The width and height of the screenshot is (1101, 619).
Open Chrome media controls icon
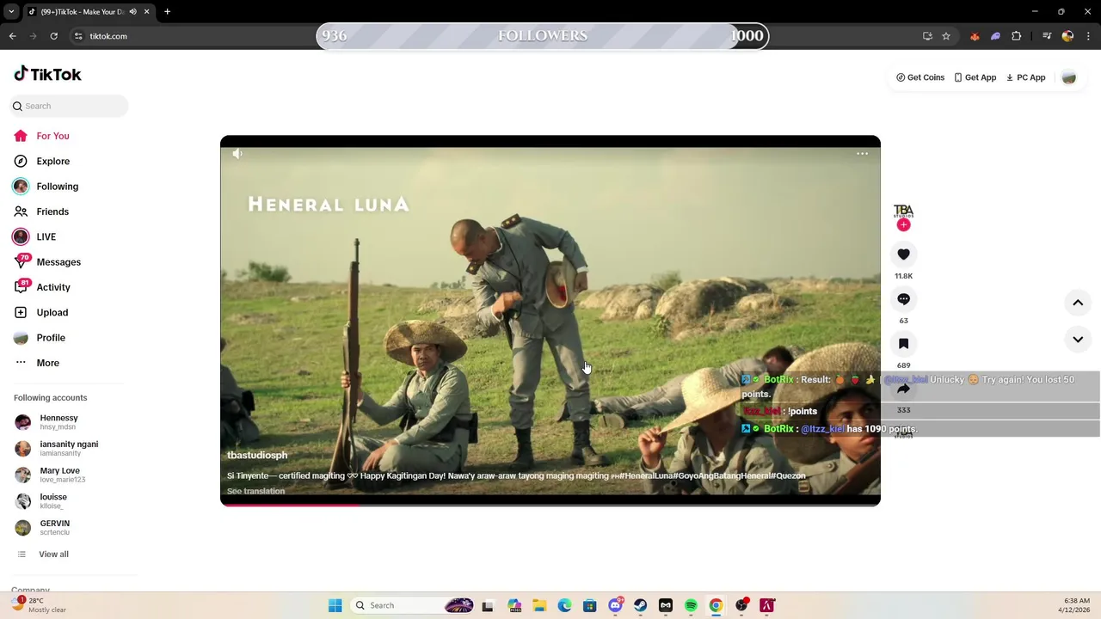1047,36
